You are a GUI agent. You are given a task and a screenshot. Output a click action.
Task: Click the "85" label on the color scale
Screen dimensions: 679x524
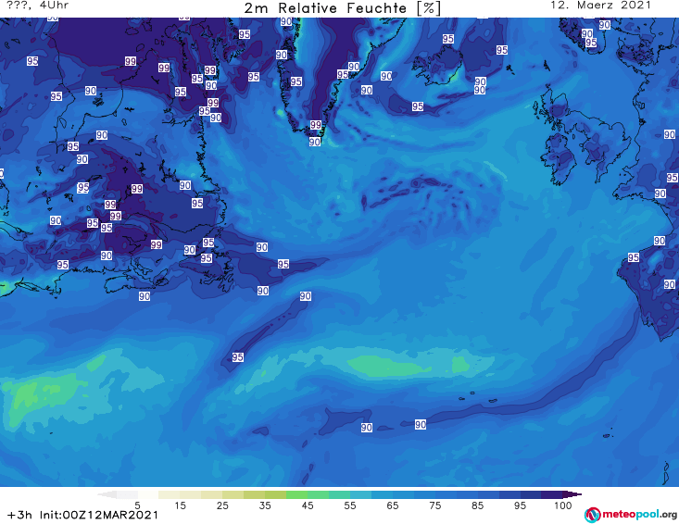pyautogui.click(x=478, y=505)
